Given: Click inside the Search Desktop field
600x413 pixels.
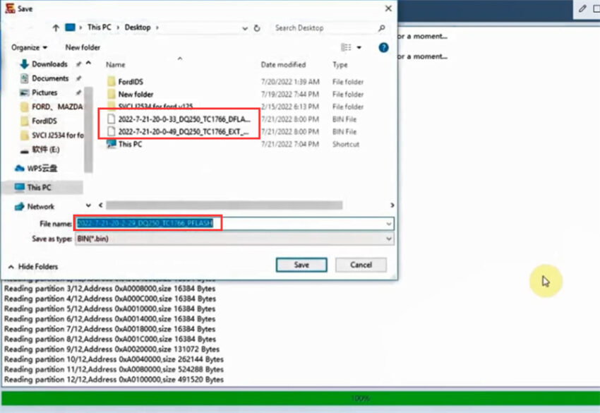Looking at the screenshot, I should (x=325, y=28).
